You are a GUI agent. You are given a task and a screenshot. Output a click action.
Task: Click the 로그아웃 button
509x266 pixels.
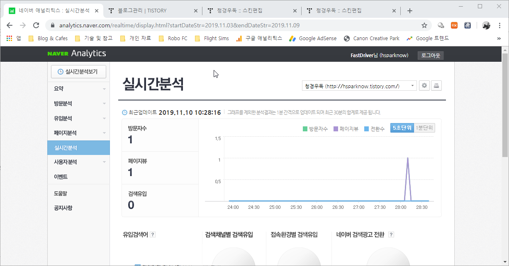pos(431,55)
